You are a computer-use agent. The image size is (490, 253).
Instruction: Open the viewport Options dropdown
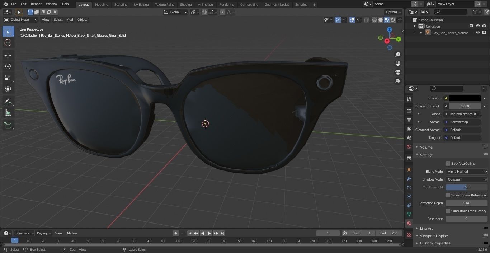coord(393,12)
